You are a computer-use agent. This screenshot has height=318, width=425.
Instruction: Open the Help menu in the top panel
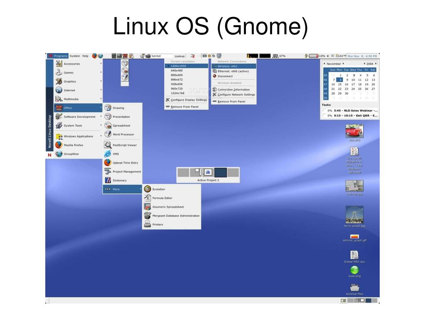click(86, 56)
